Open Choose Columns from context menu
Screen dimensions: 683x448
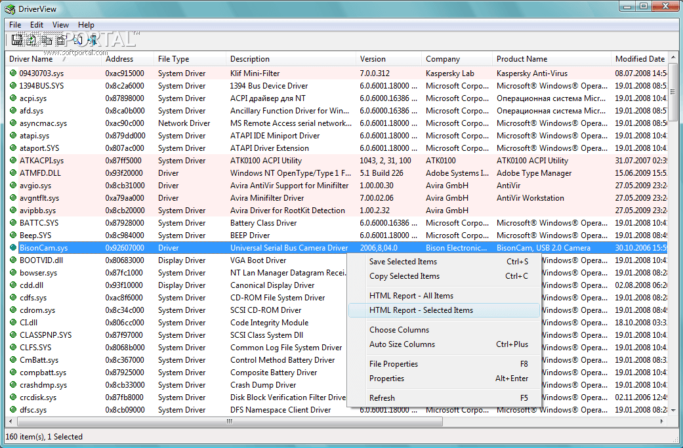pos(444,329)
